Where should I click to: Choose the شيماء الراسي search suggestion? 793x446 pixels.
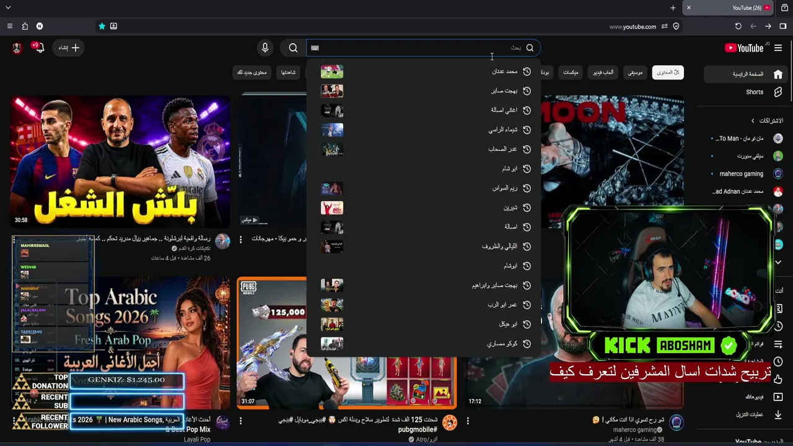(423, 130)
